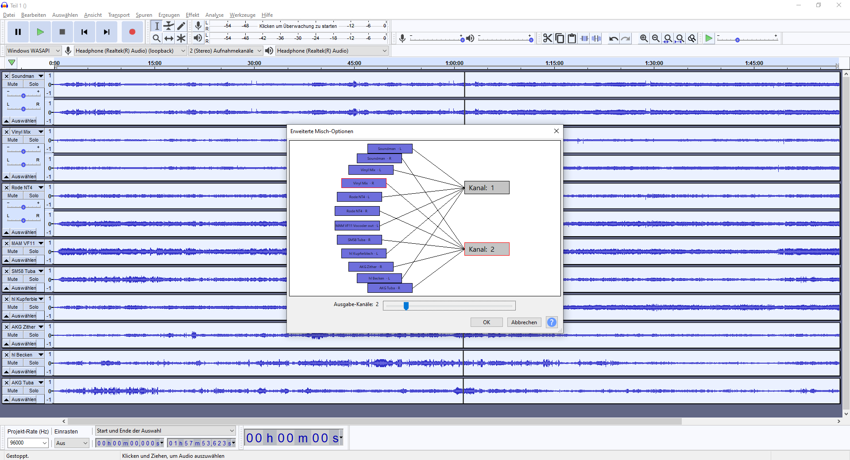Open the Projekt-Rate 96000 dropdown

pyautogui.click(x=28, y=443)
